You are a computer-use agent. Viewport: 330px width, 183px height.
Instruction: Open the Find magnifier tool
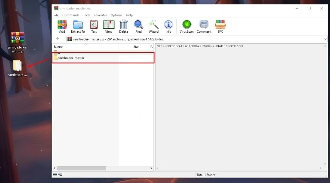pyautogui.click(x=138, y=26)
